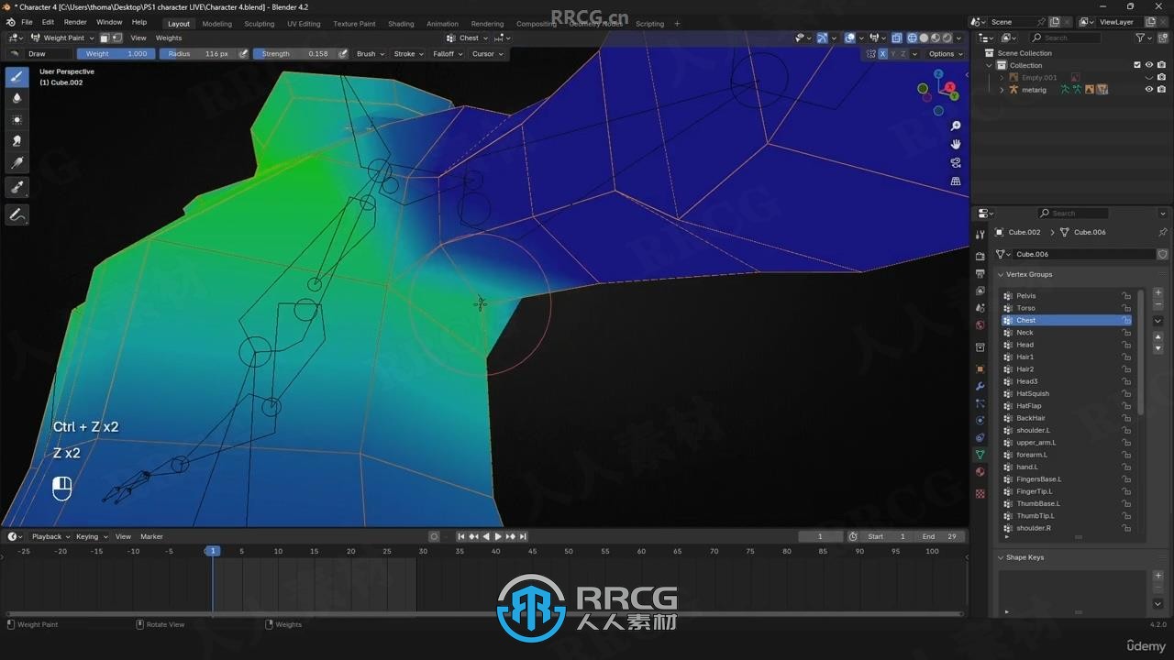Toggle Z axis symmetry

(903, 54)
